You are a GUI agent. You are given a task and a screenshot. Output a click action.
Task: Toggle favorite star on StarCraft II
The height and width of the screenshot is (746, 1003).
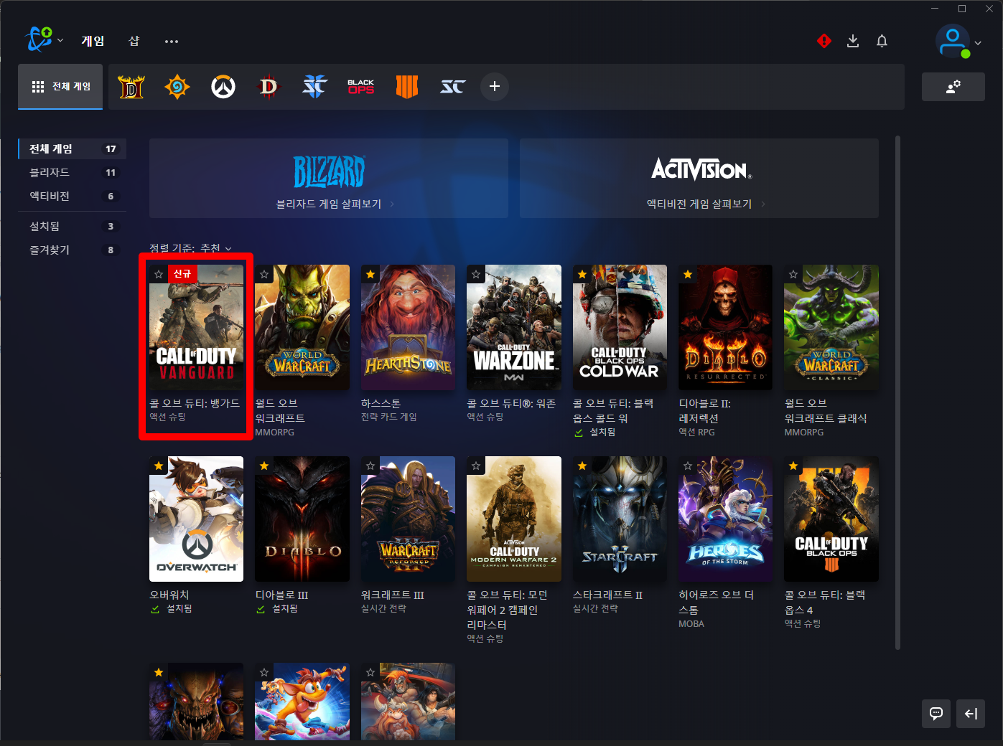pos(582,466)
